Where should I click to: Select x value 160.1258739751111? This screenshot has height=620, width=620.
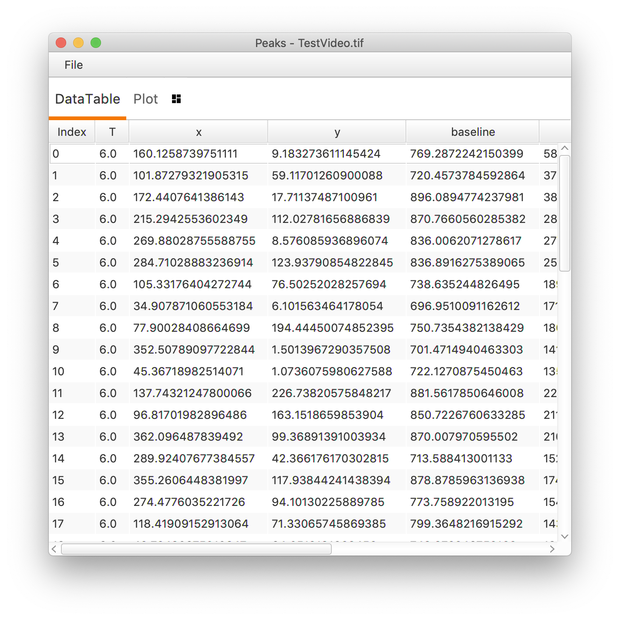[185, 154]
